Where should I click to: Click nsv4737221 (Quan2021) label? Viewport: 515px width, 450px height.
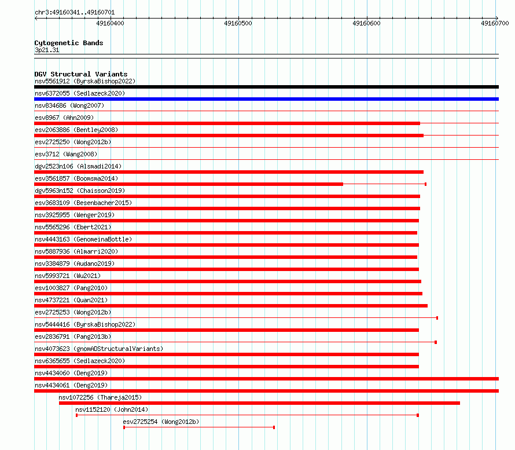click(x=71, y=300)
